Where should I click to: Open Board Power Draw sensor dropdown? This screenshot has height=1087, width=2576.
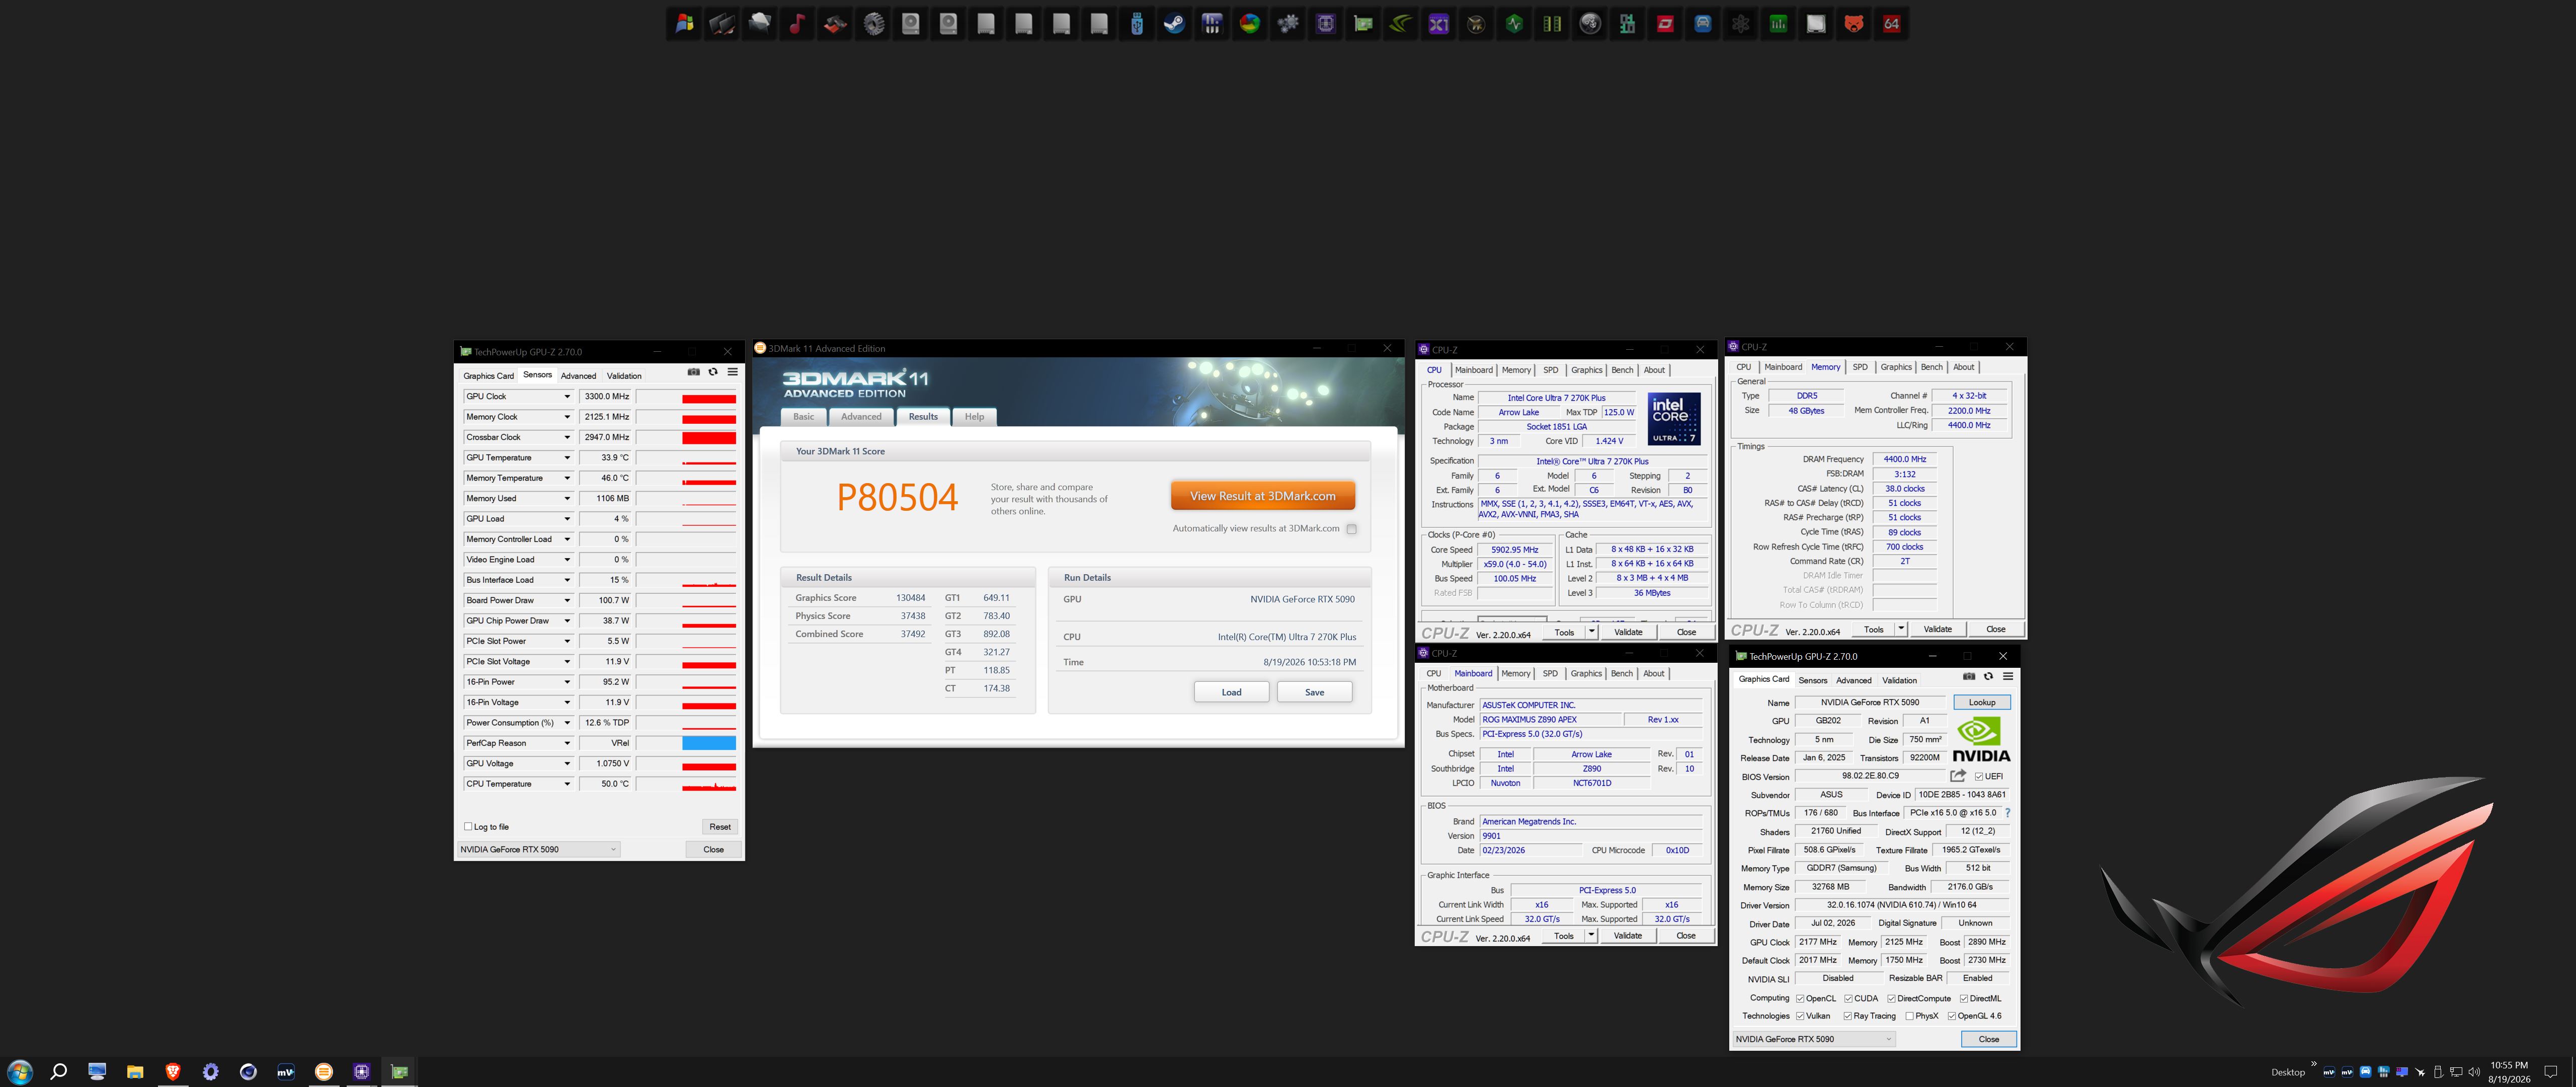coord(567,601)
